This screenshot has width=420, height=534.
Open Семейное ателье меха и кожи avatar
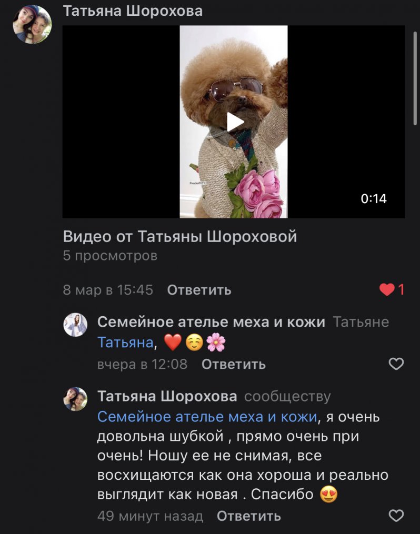(75, 325)
